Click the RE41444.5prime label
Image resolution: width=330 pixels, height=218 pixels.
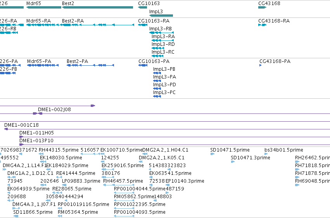click(x=76, y=173)
